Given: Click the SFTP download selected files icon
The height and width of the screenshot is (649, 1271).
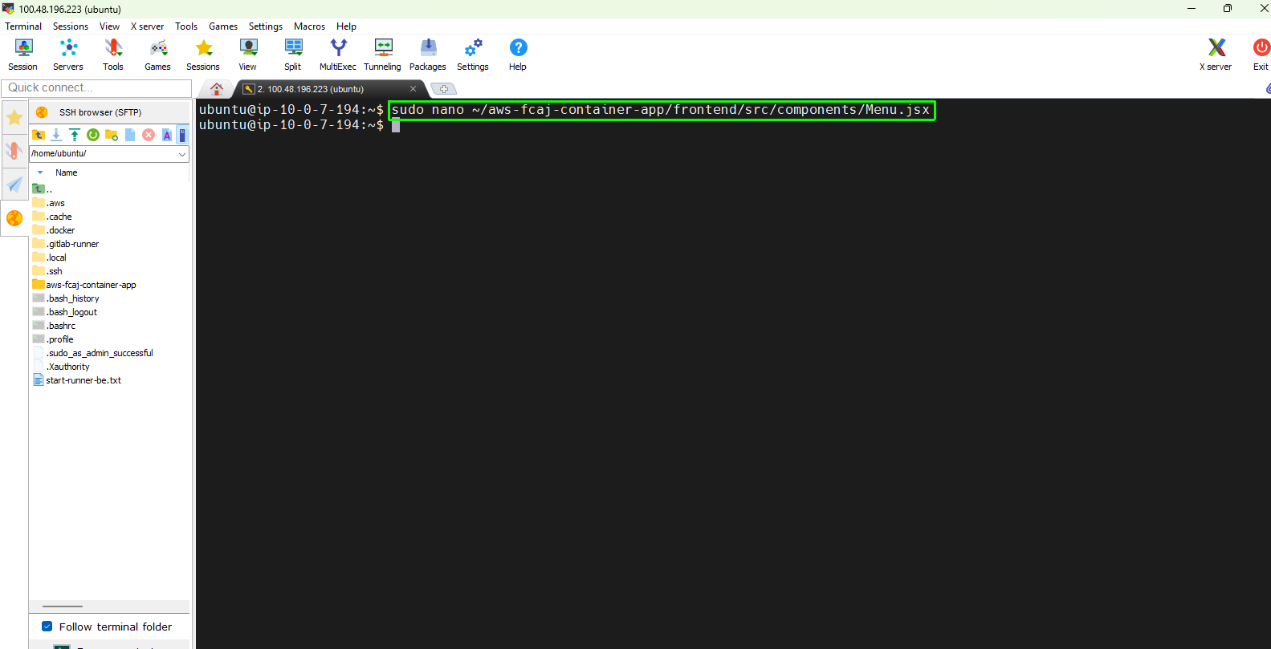Looking at the screenshot, I should 56,135.
